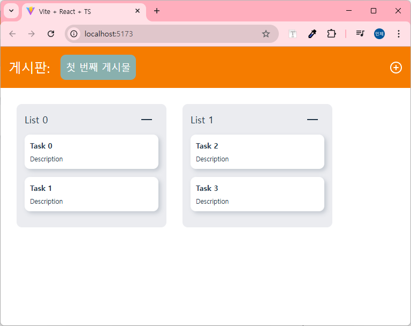The height and width of the screenshot is (326, 411).
Task: Switch to the Vite + React + TS tab
Action: [x=84, y=12]
